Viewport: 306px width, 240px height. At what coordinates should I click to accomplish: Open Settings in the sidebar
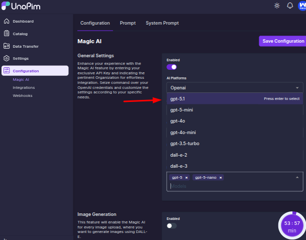(x=21, y=58)
